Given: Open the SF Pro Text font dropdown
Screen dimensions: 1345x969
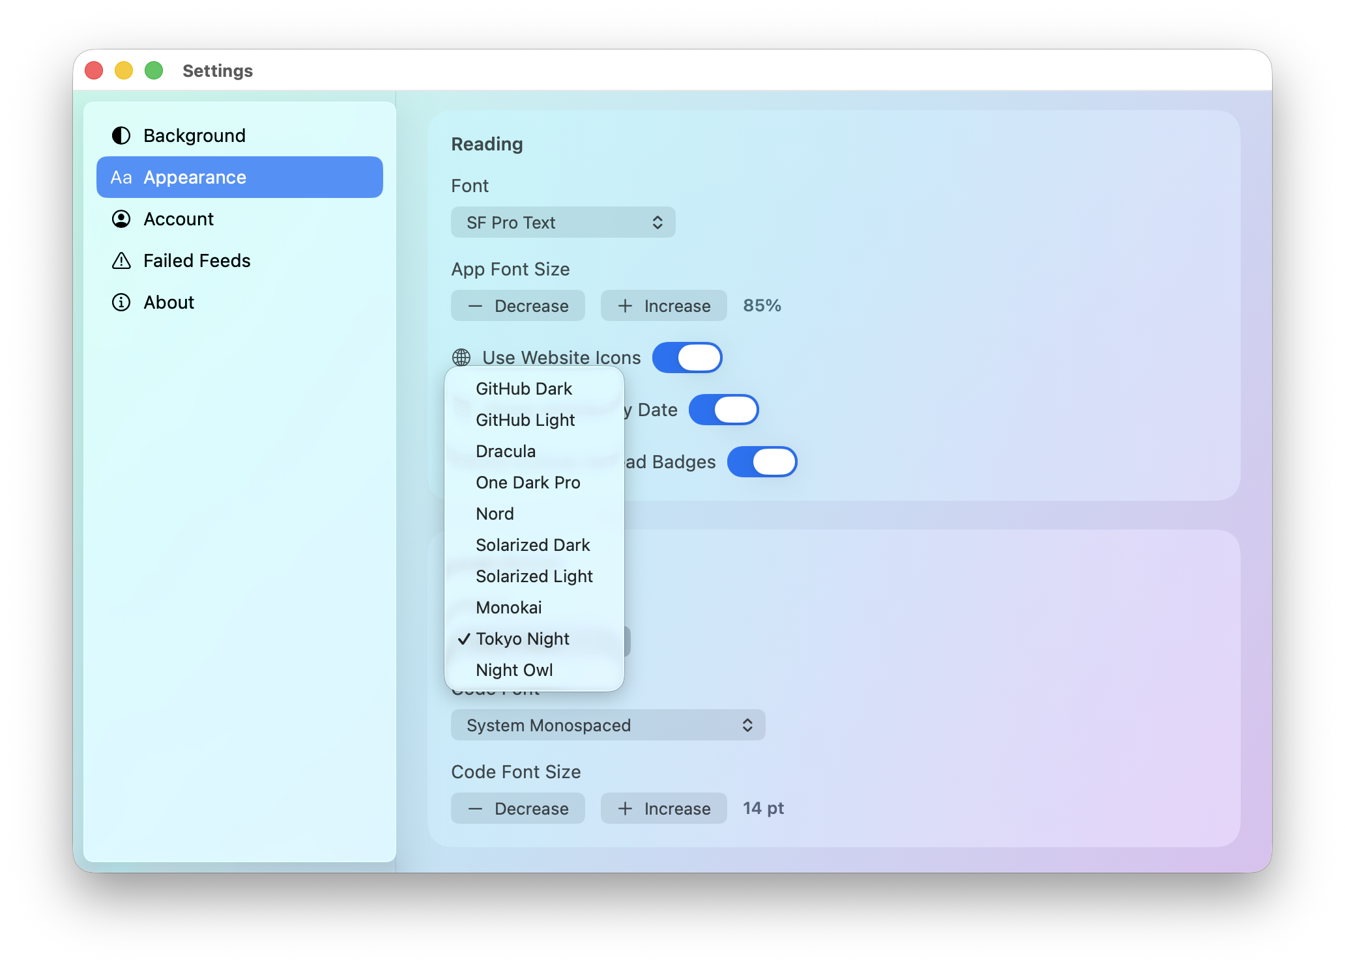Looking at the screenshot, I should (x=562, y=222).
